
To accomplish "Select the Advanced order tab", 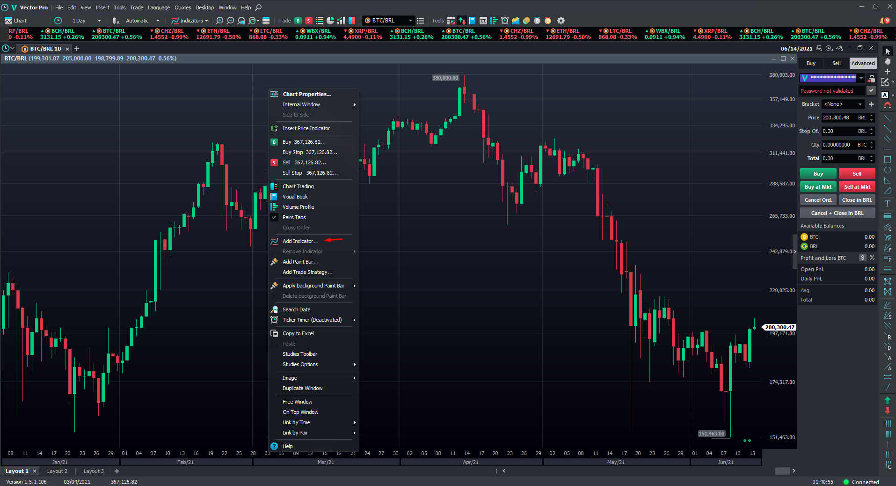I will tap(863, 63).
